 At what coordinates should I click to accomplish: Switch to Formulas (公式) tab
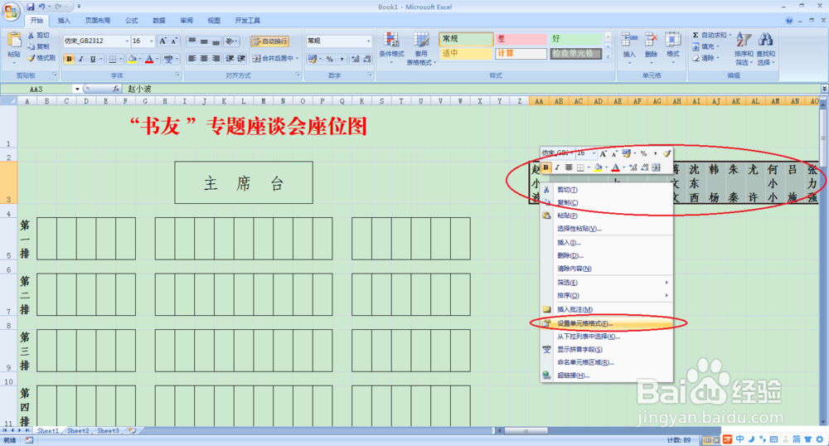[132, 21]
